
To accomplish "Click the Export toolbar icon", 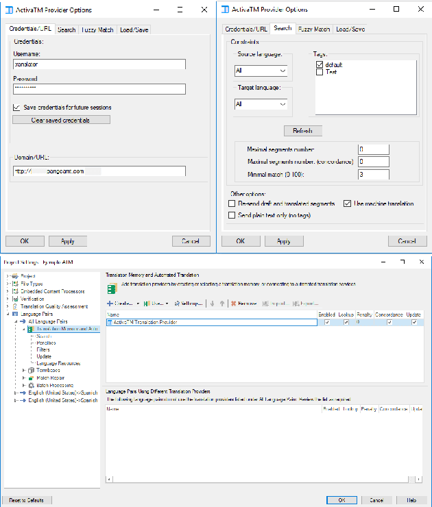I will point(296,304).
